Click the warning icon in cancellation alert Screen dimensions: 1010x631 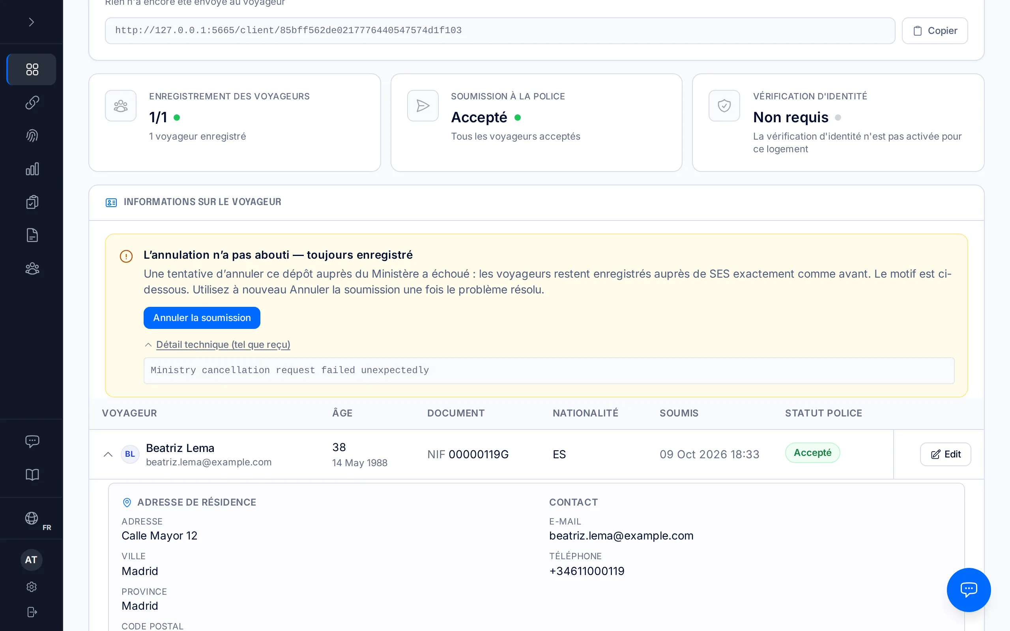[x=126, y=256]
